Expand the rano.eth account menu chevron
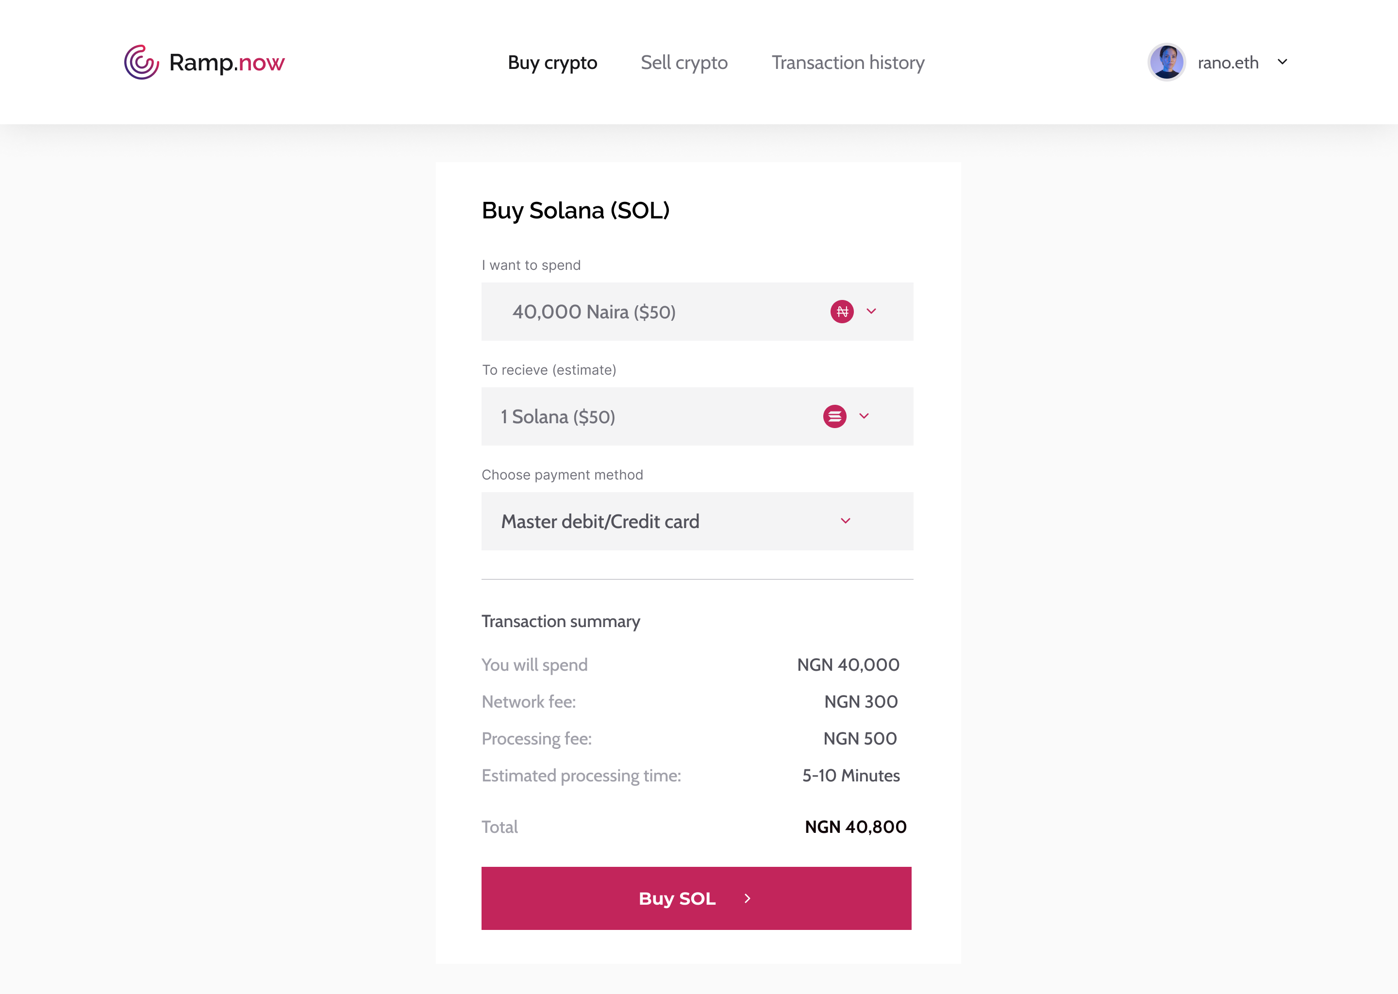1398x994 pixels. point(1282,62)
